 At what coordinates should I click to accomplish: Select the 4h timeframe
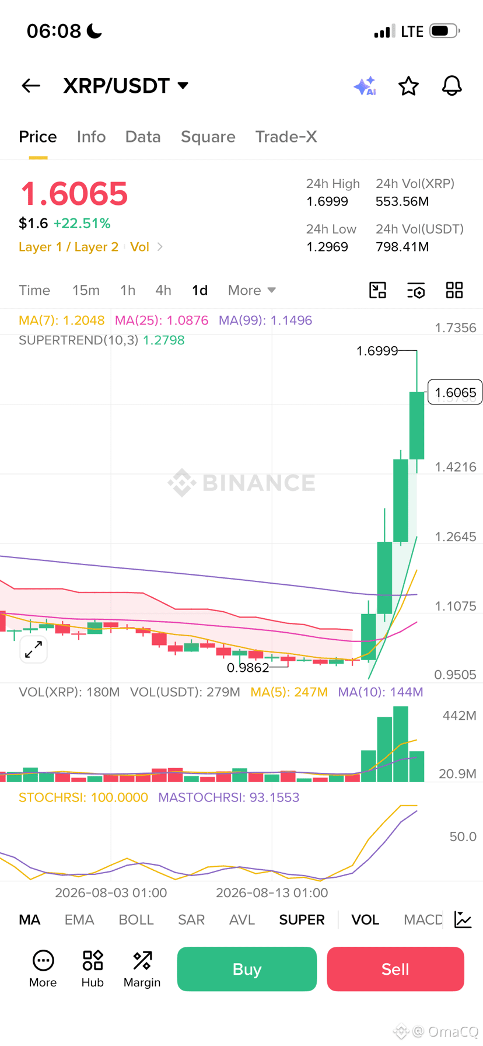pos(163,290)
